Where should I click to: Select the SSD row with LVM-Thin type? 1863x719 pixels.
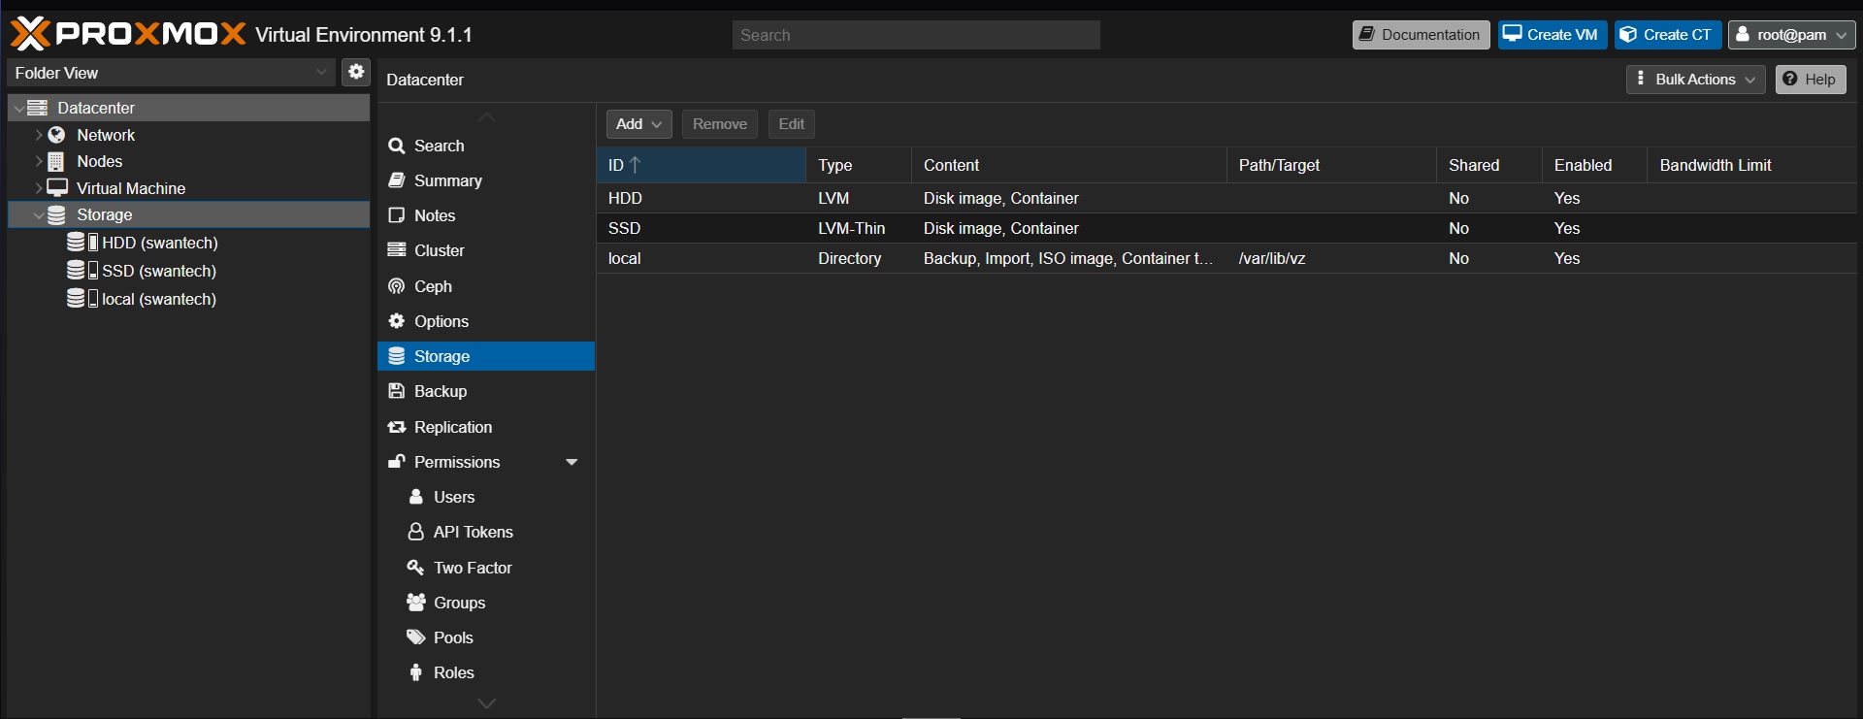pyautogui.click(x=1226, y=228)
